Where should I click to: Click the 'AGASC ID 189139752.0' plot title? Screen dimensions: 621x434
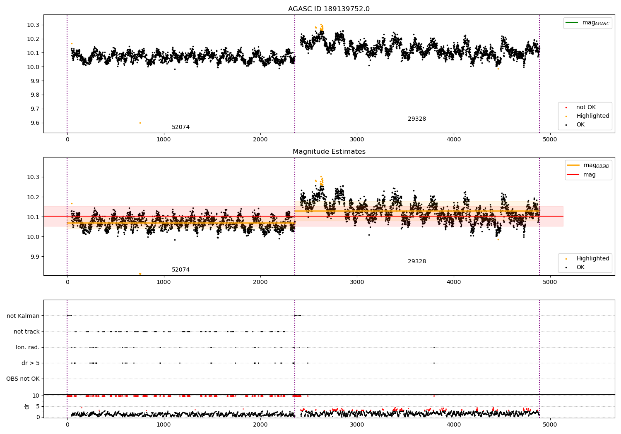(329, 9)
